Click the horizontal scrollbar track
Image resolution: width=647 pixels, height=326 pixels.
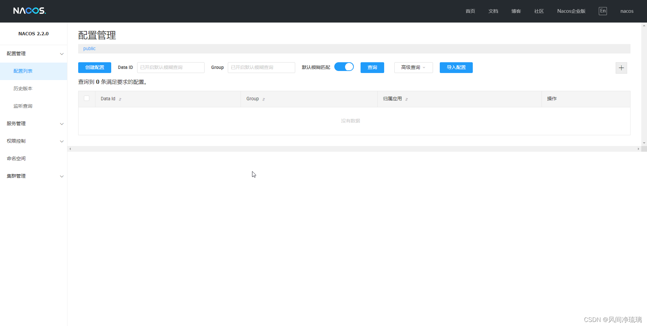coord(354,149)
